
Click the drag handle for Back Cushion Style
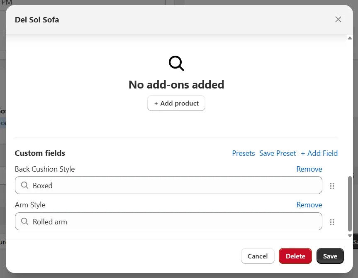(332, 186)
